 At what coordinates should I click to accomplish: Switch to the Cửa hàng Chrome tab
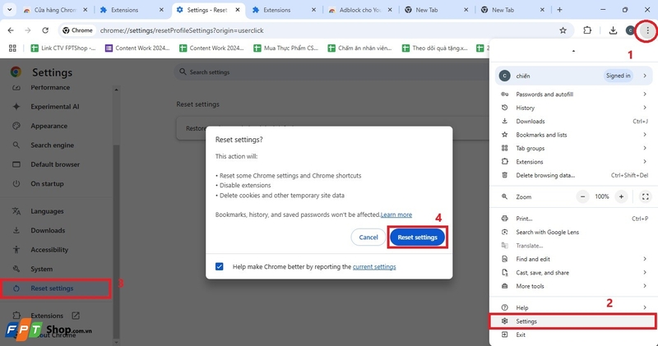pos(54,10)
